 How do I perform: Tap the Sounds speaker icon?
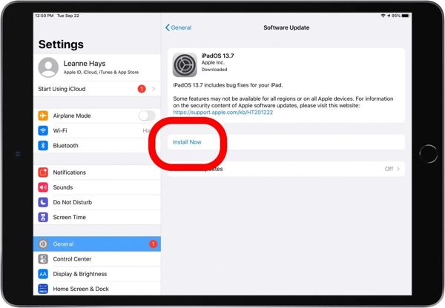[x=43, y=187]
